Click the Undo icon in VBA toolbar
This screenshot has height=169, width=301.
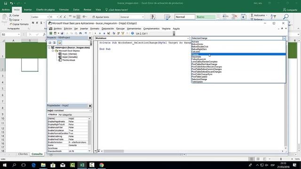tap(86, 33)
